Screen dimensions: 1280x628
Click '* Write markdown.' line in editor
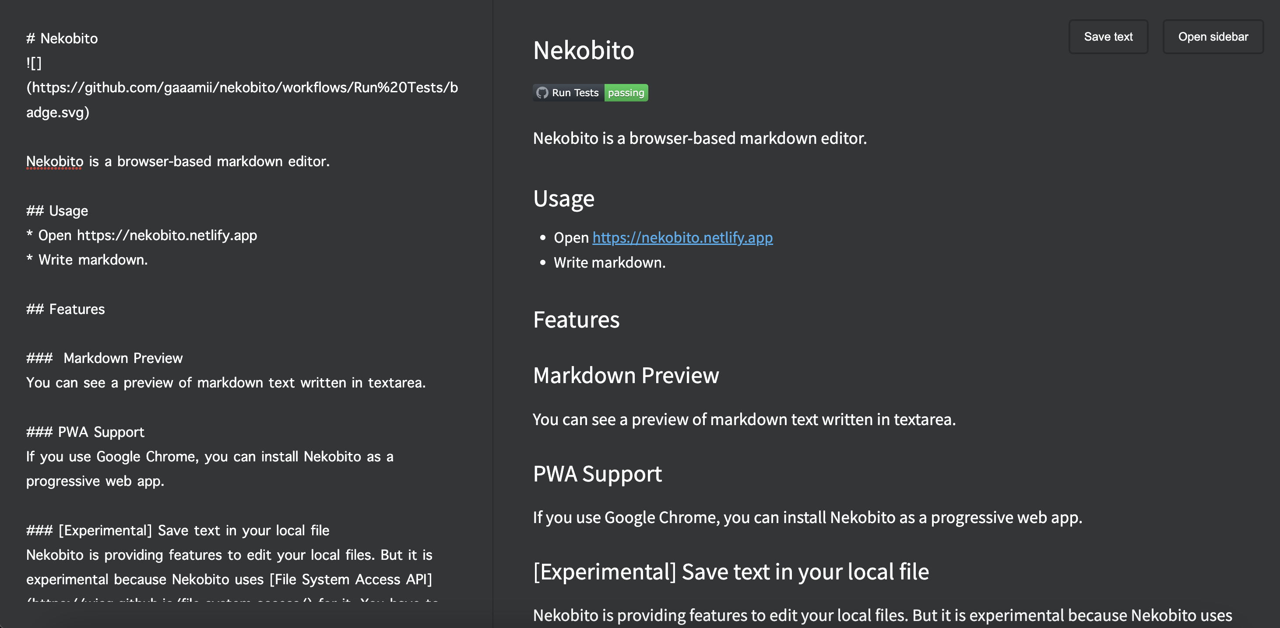[88, 260]
